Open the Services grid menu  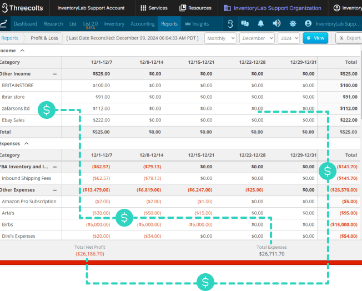154,8
